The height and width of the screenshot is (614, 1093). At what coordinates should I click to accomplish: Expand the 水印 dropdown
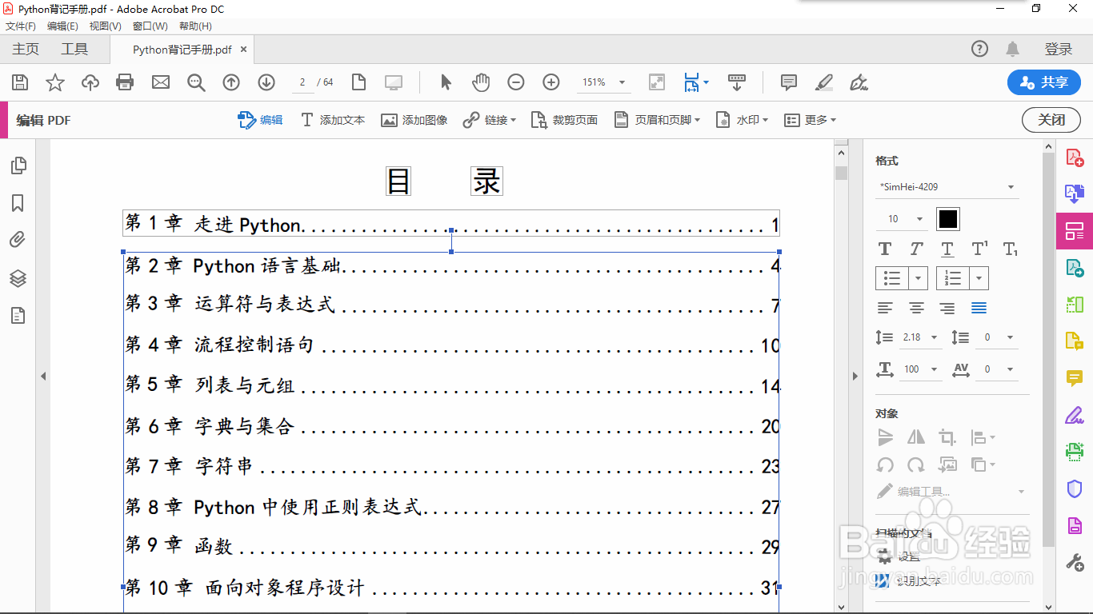[765, 120]
